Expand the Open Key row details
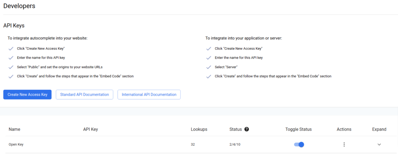The height and width of the screenshot is (155, 398). coord(379,144)
